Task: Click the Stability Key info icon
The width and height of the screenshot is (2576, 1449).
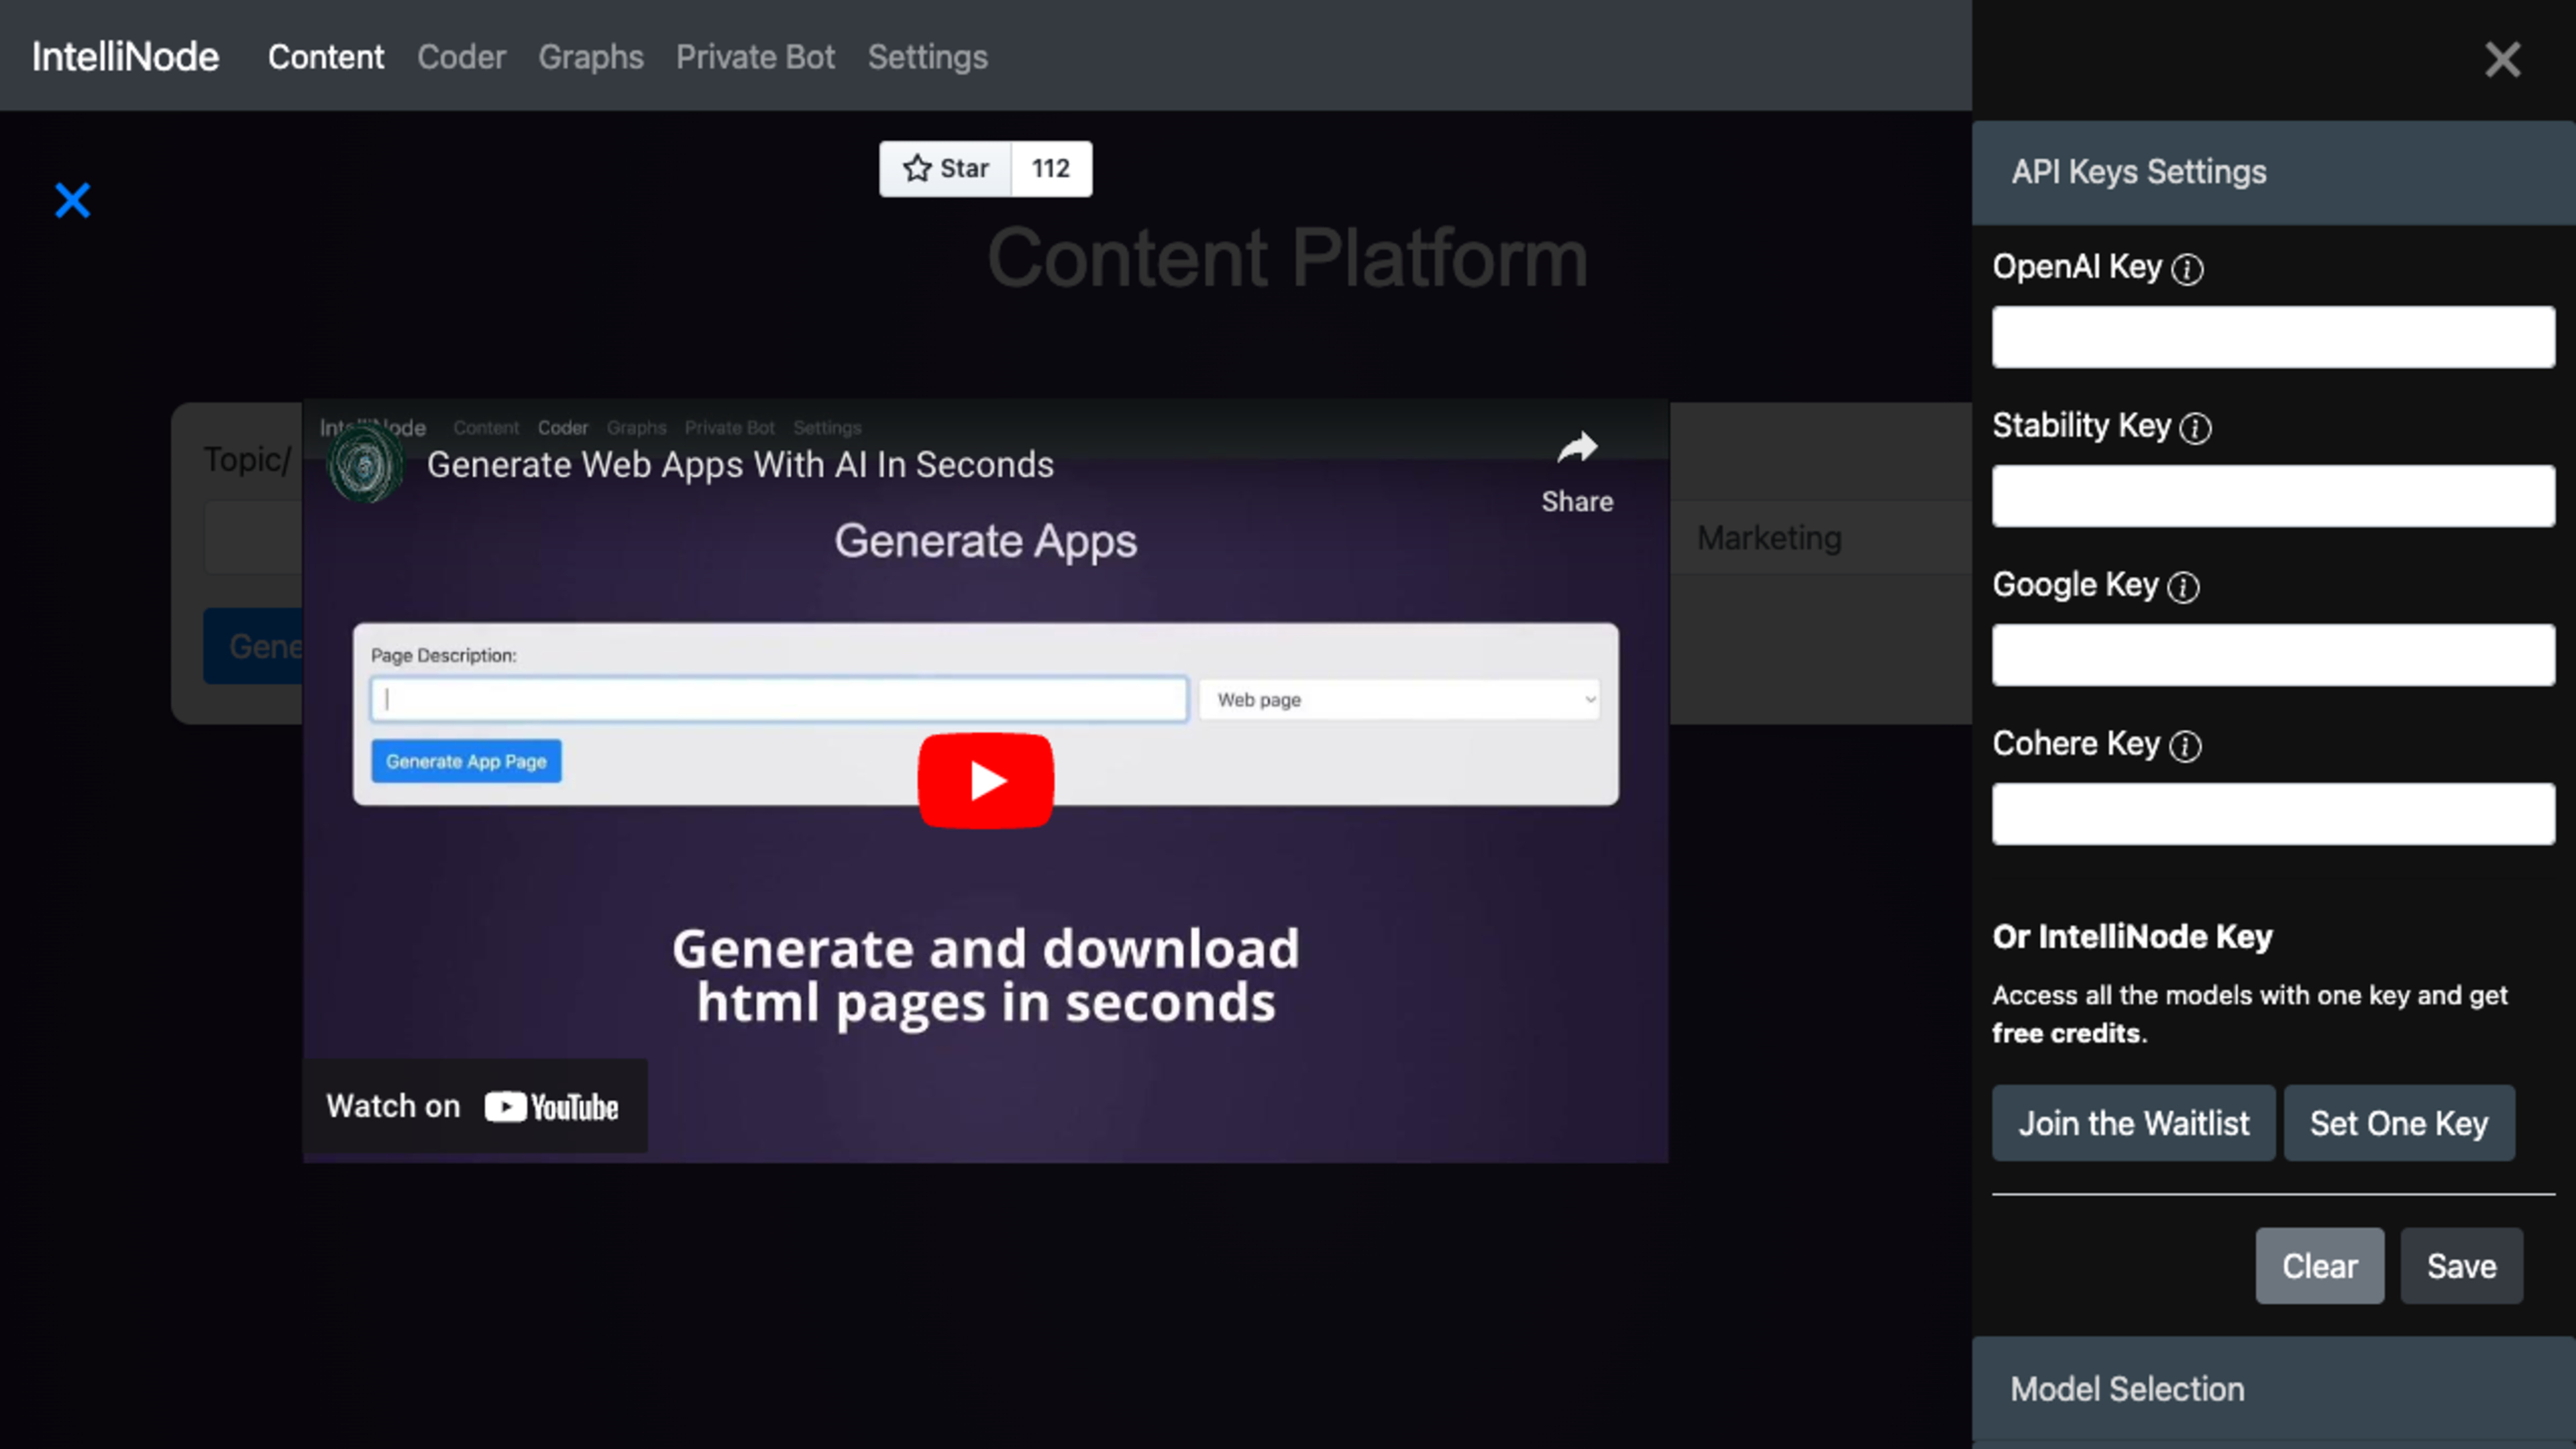Action: click(2195, 428)
